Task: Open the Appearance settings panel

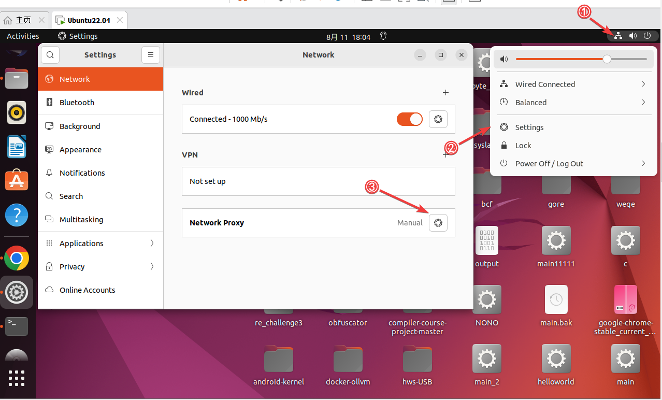Action: point(100,150)
